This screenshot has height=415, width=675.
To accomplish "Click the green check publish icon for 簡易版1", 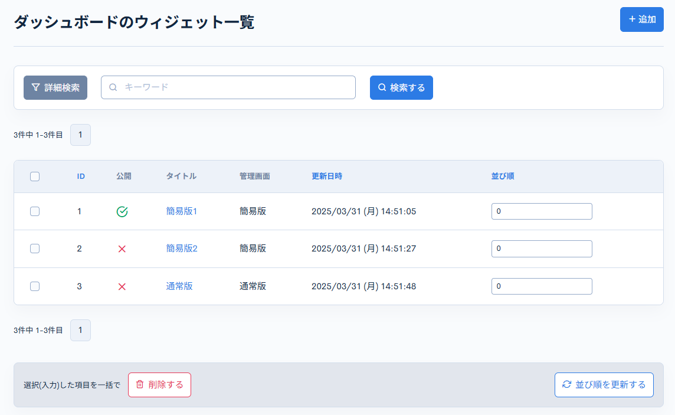I will tap(123, 211).
